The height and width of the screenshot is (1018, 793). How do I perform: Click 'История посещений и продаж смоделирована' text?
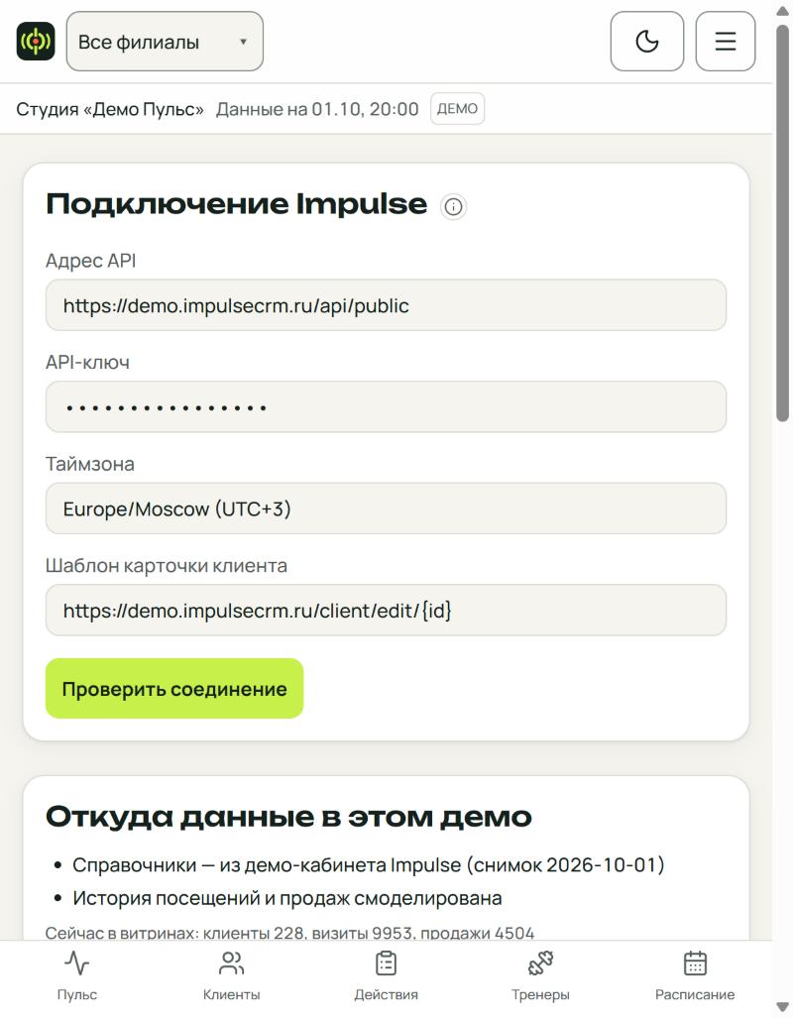click(x=287, y=898)
